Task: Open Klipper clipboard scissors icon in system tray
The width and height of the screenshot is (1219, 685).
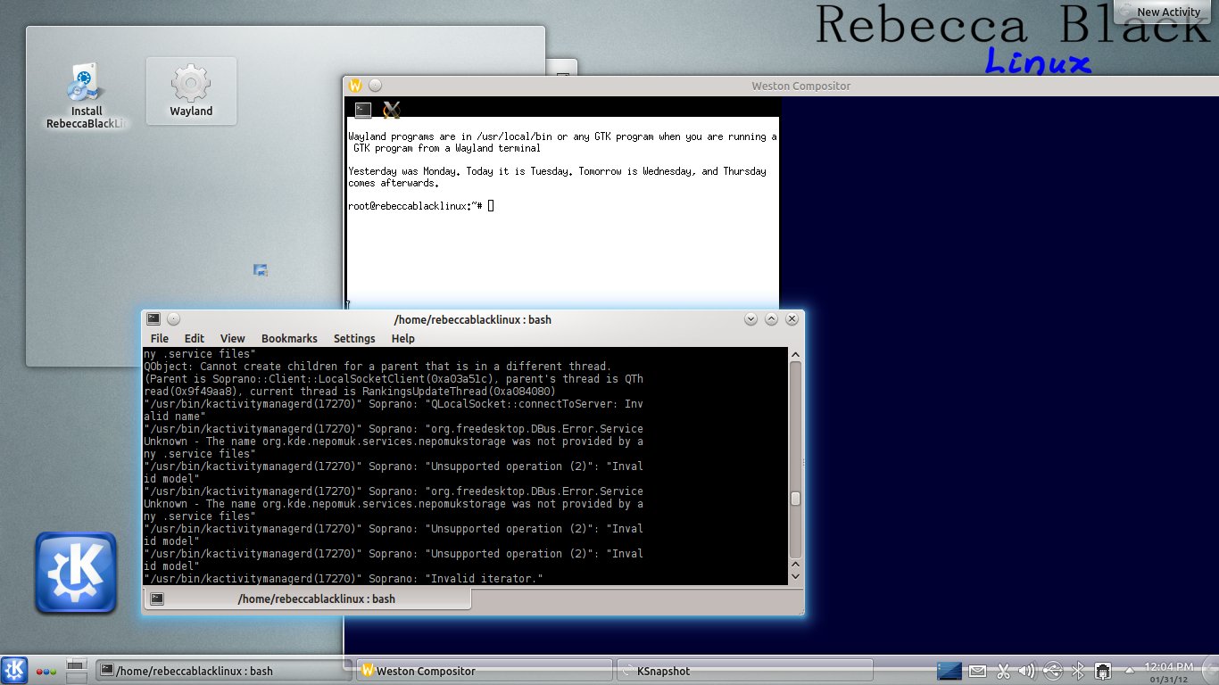Action: pos(1003,670)
